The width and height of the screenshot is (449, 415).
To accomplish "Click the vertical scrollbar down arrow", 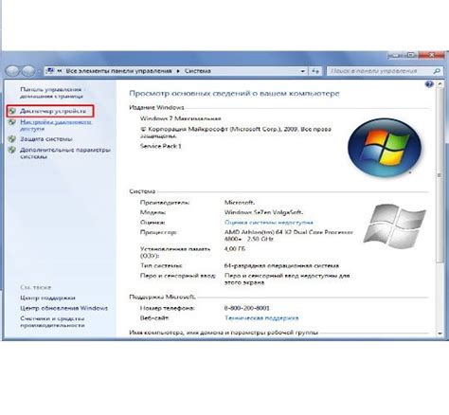I will pos(440,334).
